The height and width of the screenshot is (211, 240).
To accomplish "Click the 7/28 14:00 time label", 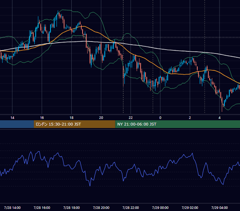I will 12,207.
